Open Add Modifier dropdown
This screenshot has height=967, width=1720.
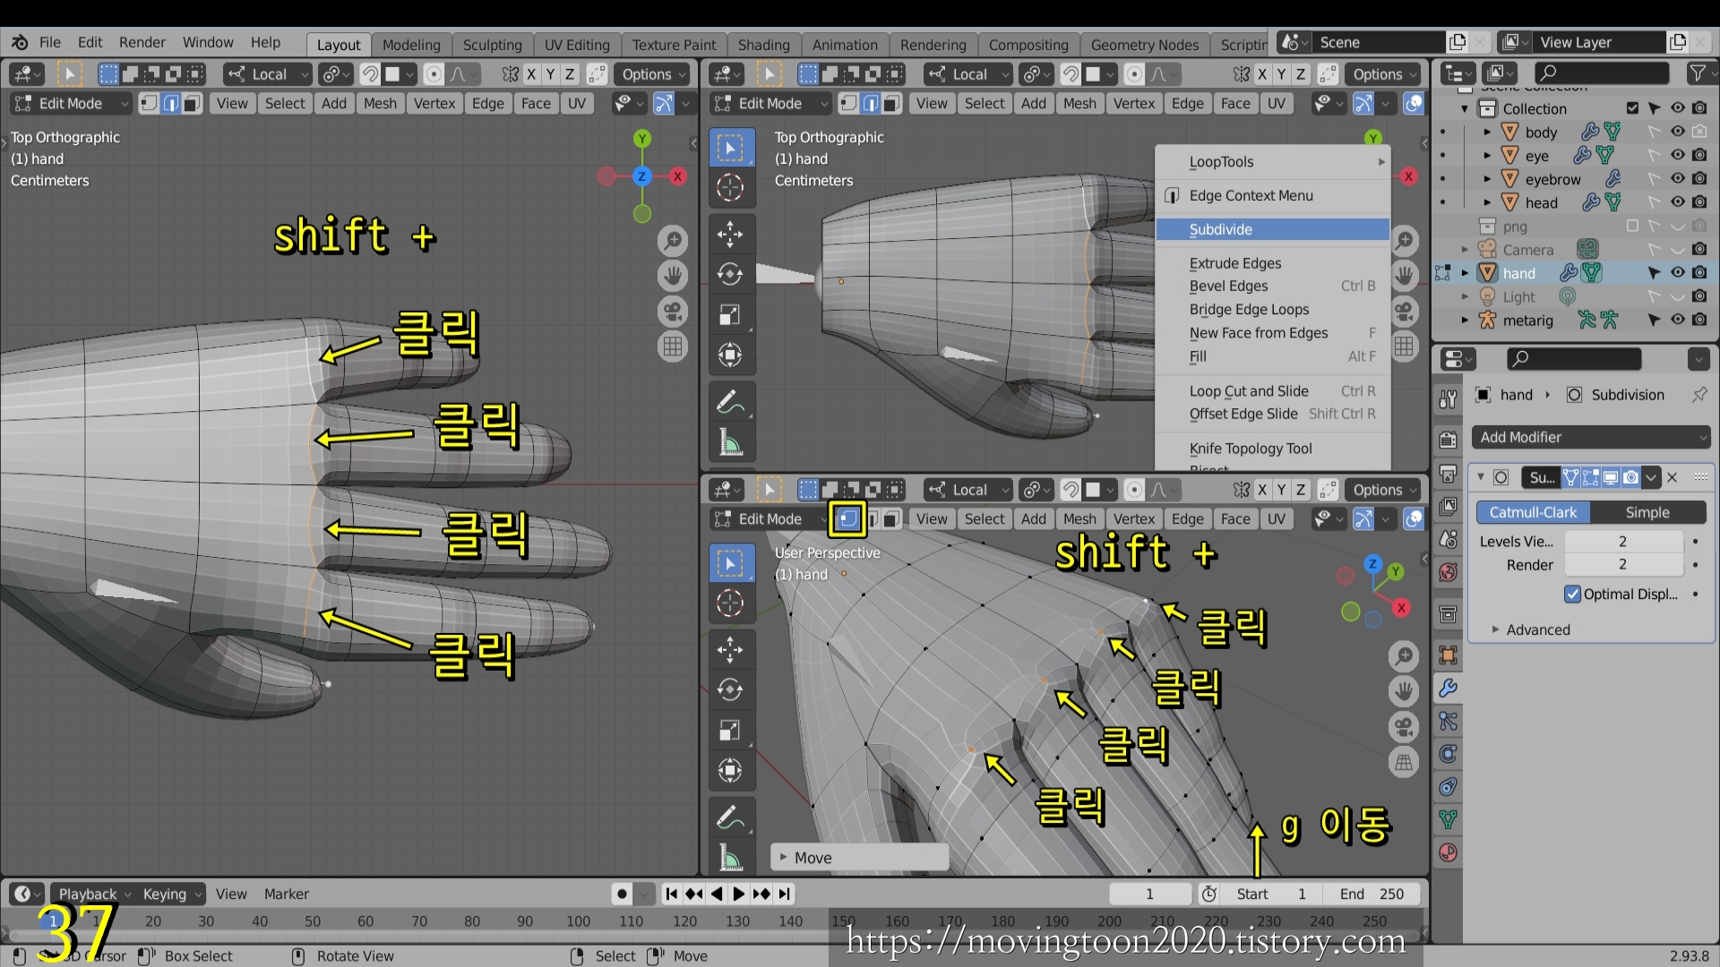pyautogui.click(x=1591, y=437)
